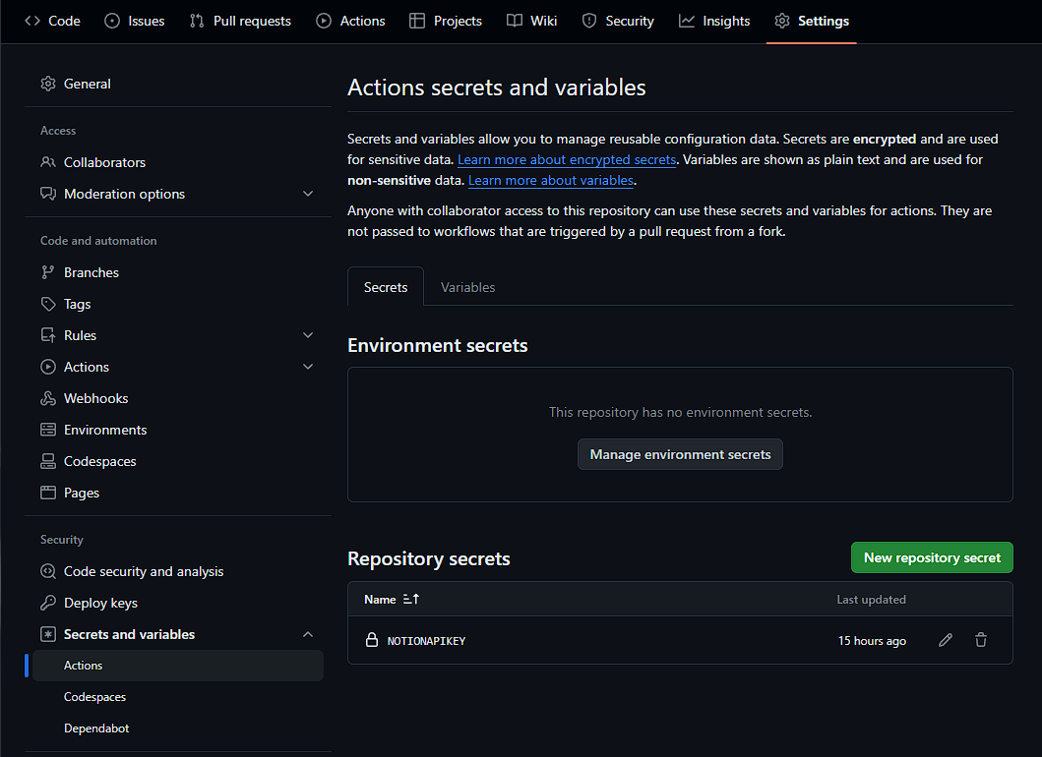Click the Branches icon in sidebar
Viewport: 1042px width, 757px height.
click(x=48, y=272)
